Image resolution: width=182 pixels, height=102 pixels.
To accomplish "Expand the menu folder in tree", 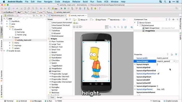I will coord(10,43).
